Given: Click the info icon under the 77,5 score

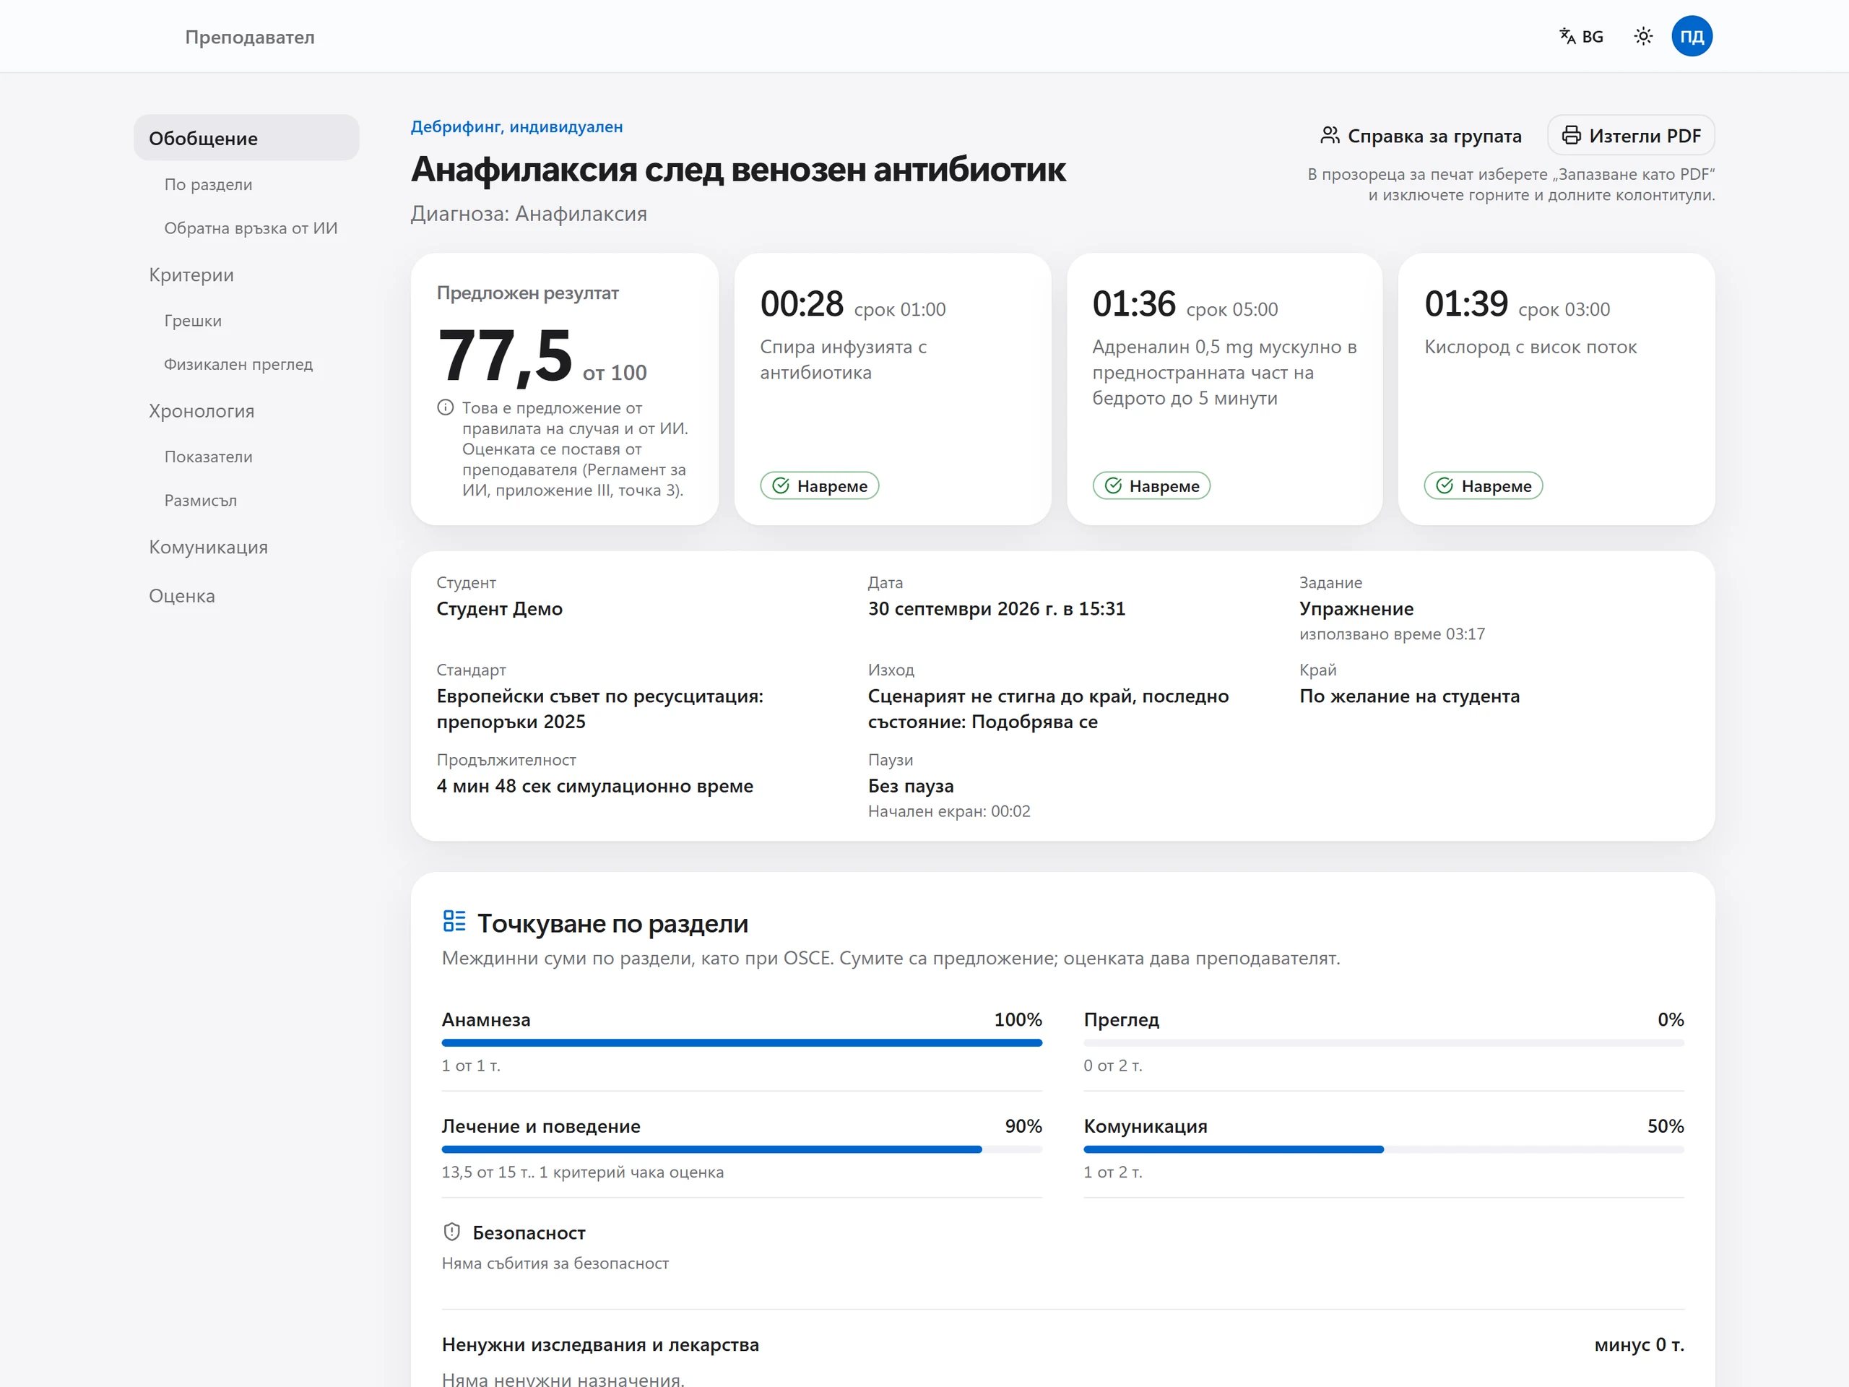Looking at the screenshot, I should tap(446, 408).
